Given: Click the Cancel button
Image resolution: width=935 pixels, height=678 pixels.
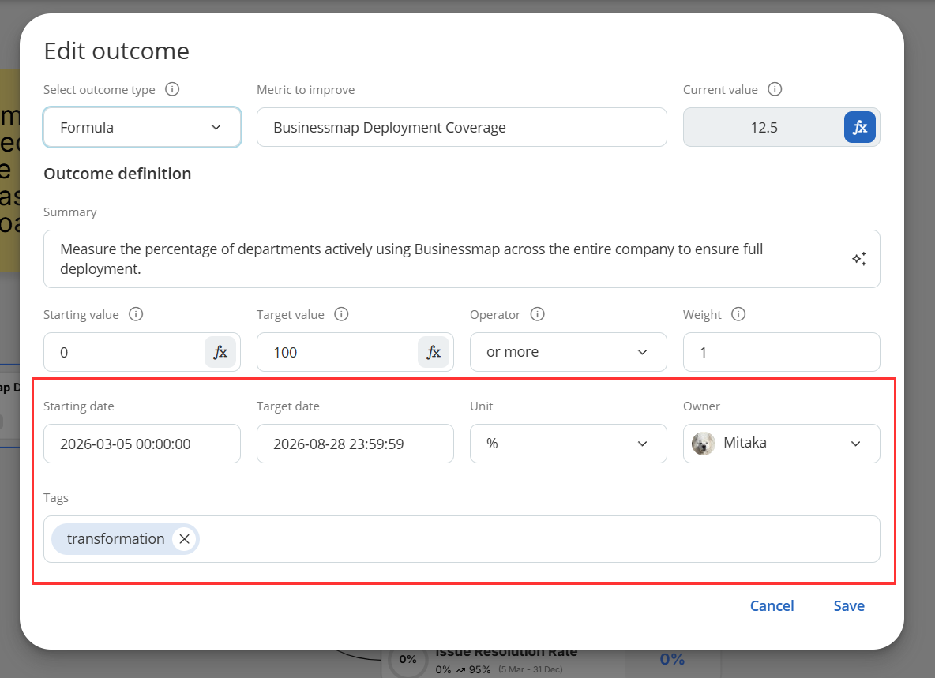Looking at the screenshot, I should coord(772,605).
